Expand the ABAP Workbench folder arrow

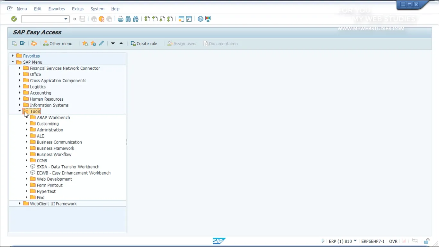[x=27, y=117]
